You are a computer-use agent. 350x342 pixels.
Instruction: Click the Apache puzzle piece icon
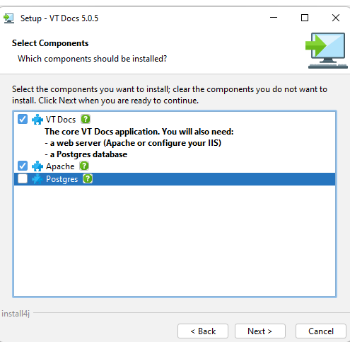click(x=37, y=166)
